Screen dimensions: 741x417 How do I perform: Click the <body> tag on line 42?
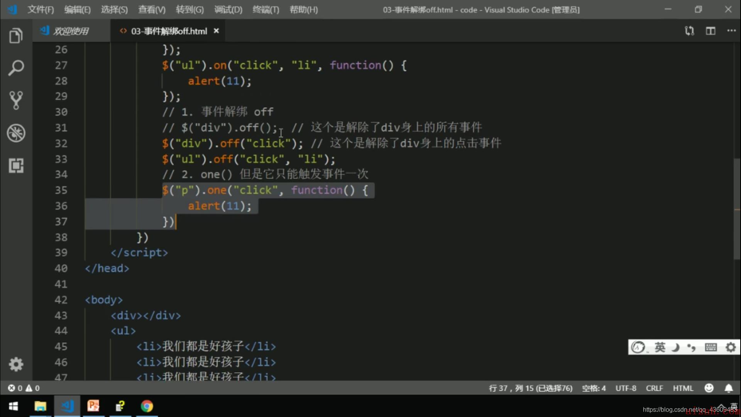104,300
